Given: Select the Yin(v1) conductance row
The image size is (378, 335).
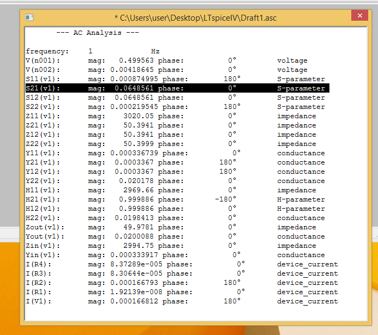Looking at the screenshot, I should (x=175, y=255).
